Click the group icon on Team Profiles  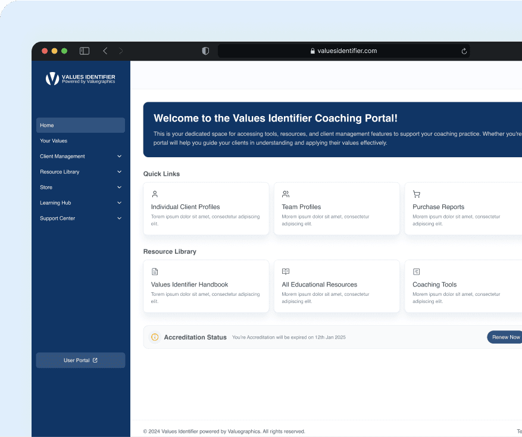(286, 194)
